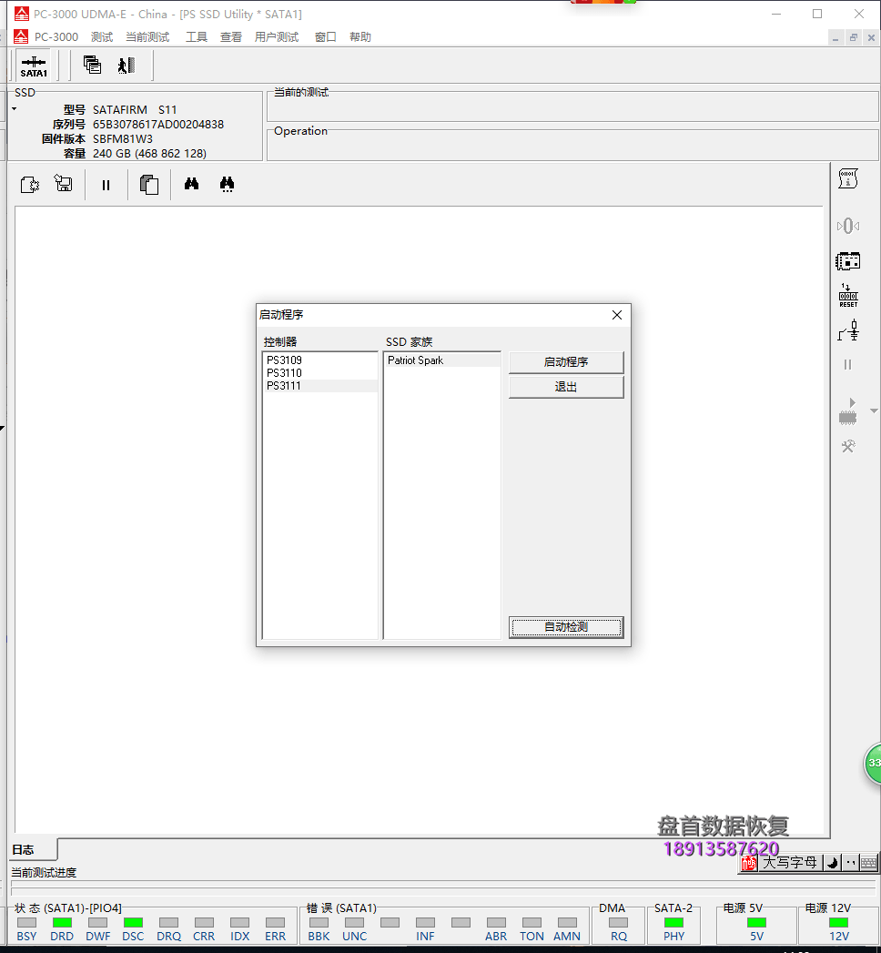Click the serial number 65B3078617AD00204838
Image resolution: width=881 pixels, height=953 pixels.
158,125
